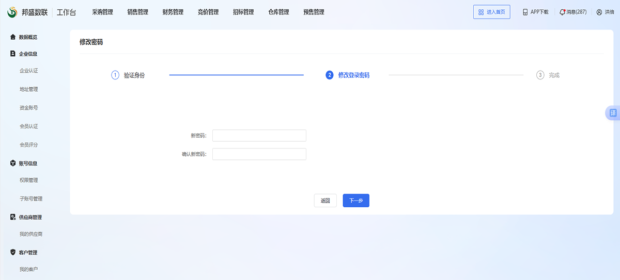Click the 客户管理 shield icon

(x=13, y=253)
